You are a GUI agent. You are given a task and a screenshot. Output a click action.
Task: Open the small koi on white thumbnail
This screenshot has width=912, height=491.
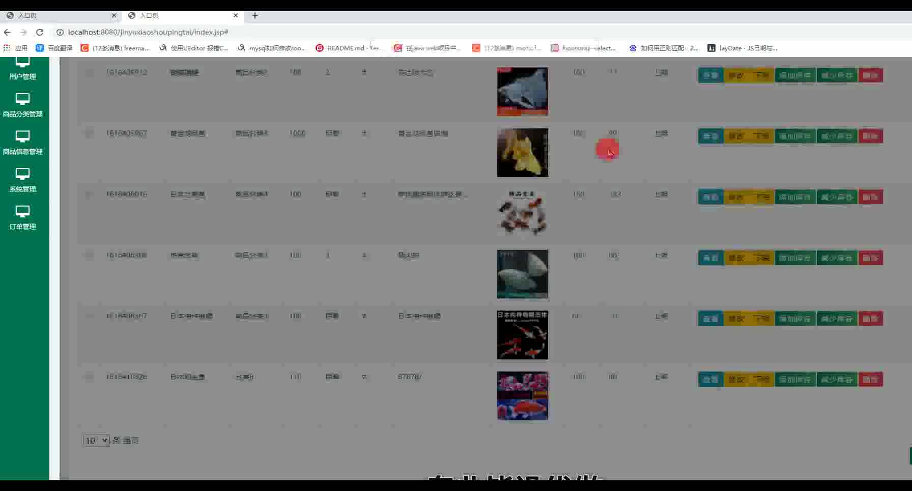(523, 213)
